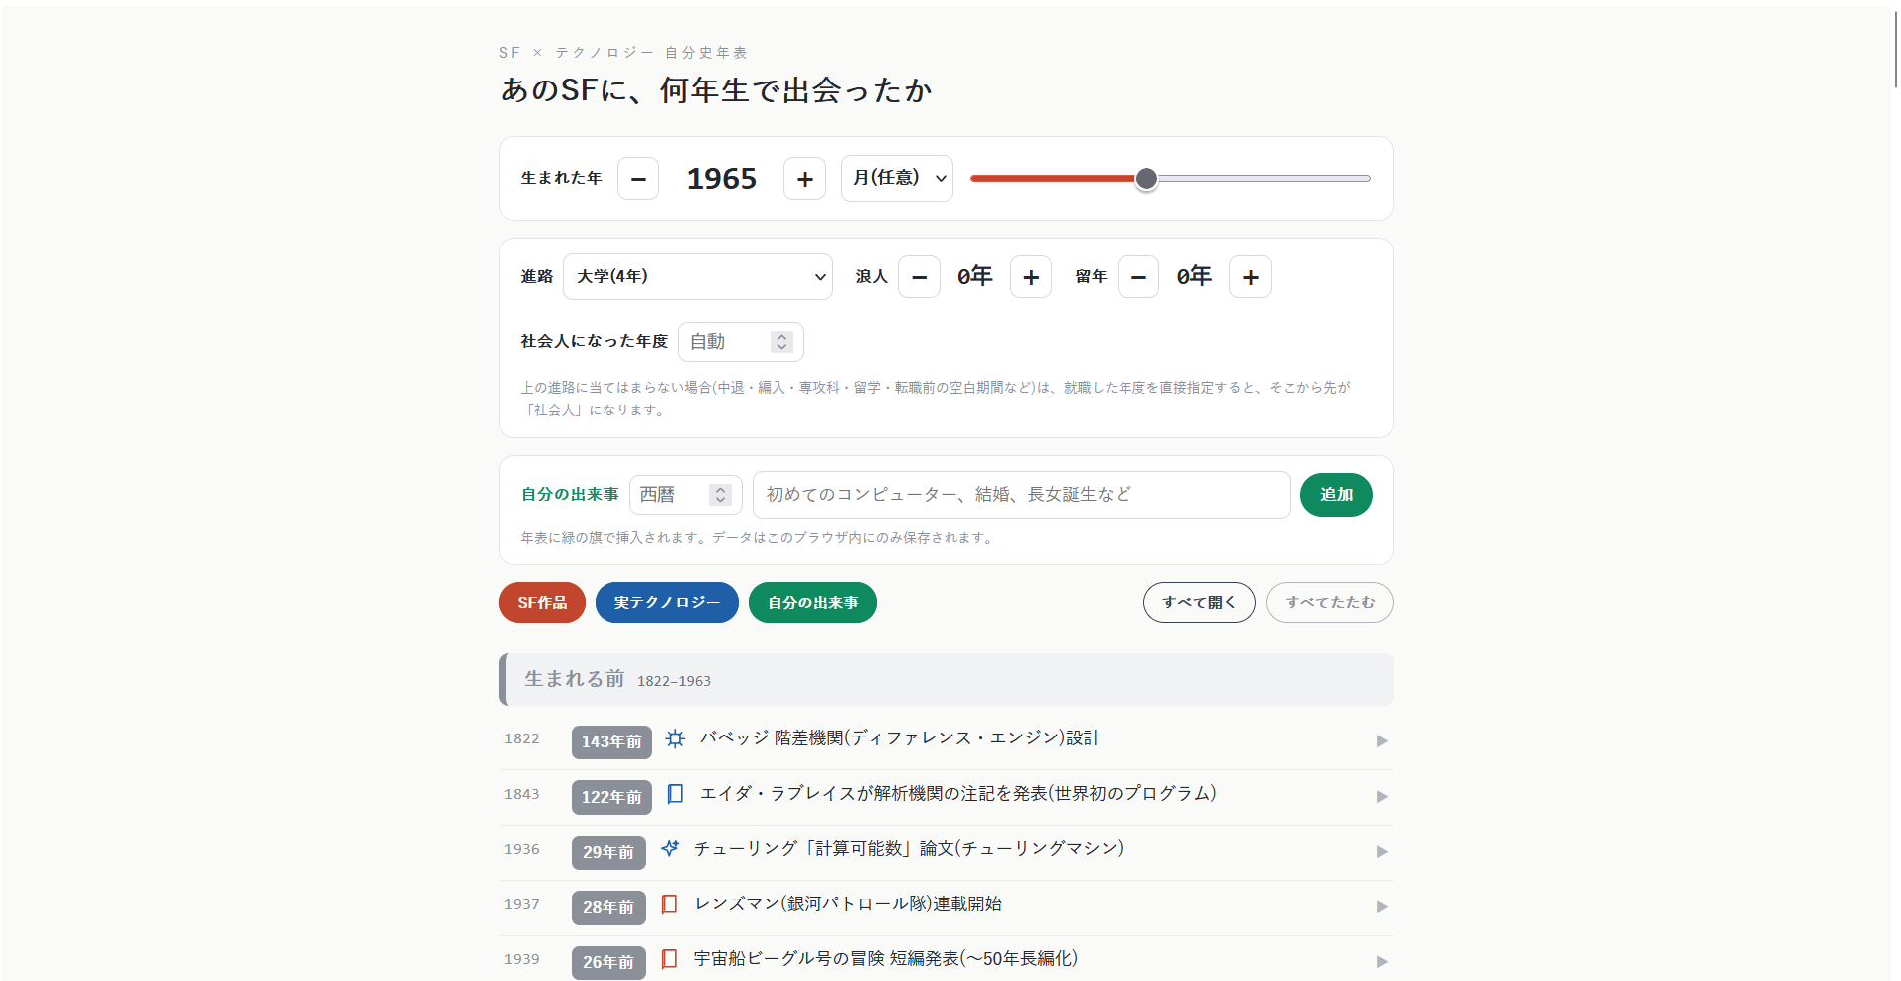Increase birth year with plus button
Screen dimensions: 1901x981
coord(804,179)
